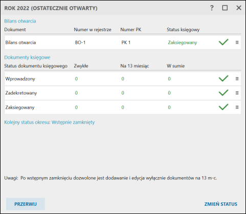
Task: Click the Zaksięgowany document status row label
Action: (x=20, y=107)
